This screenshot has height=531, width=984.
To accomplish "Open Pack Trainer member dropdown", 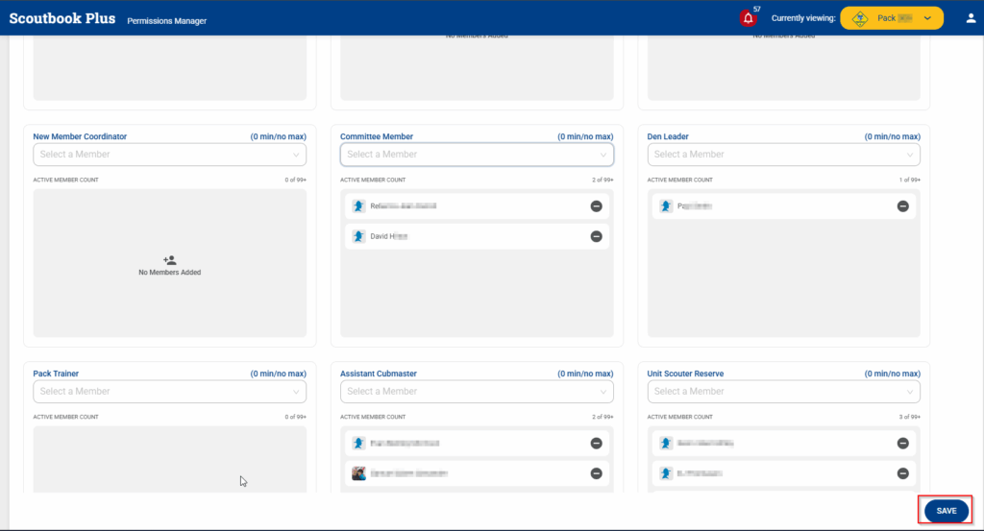I will [169, 392].
